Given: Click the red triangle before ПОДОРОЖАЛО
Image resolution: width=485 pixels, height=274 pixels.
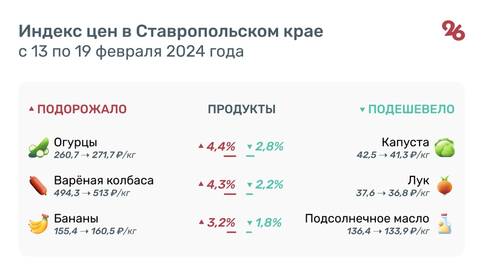Looking at the screenshot, I should pos(32,110).
